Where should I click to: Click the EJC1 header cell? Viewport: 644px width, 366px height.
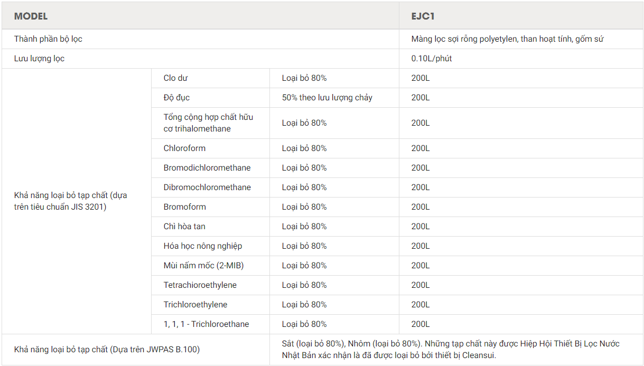pos(423,16)
